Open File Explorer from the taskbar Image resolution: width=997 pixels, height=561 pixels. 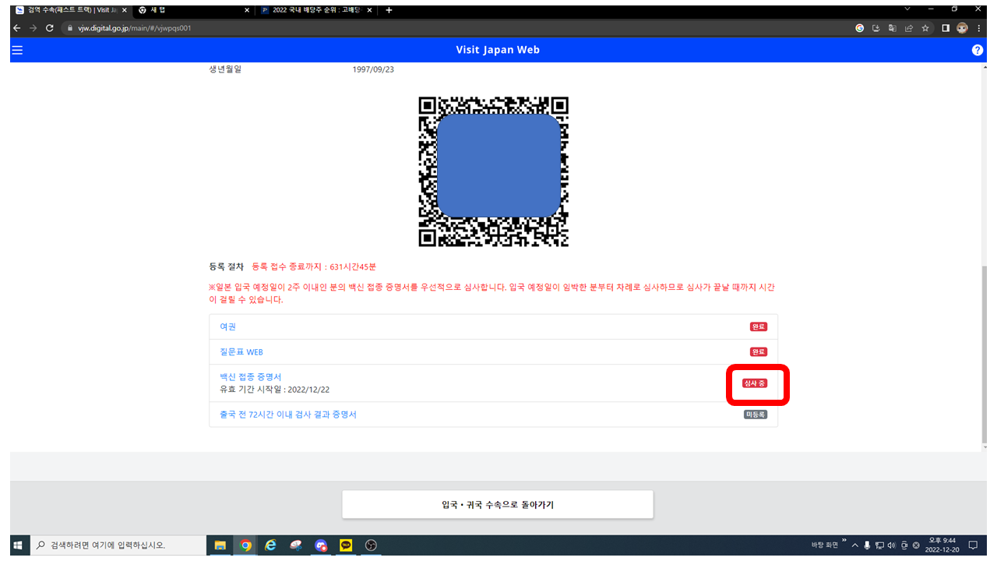click(220, 545)
